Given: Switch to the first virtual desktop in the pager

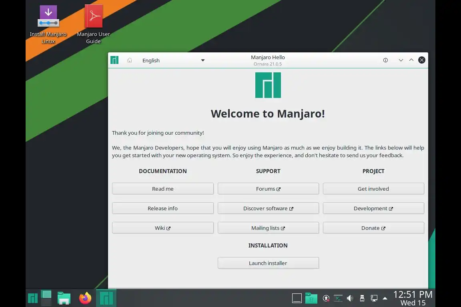Looking at the screenshot, I should [x=46, y=294].
